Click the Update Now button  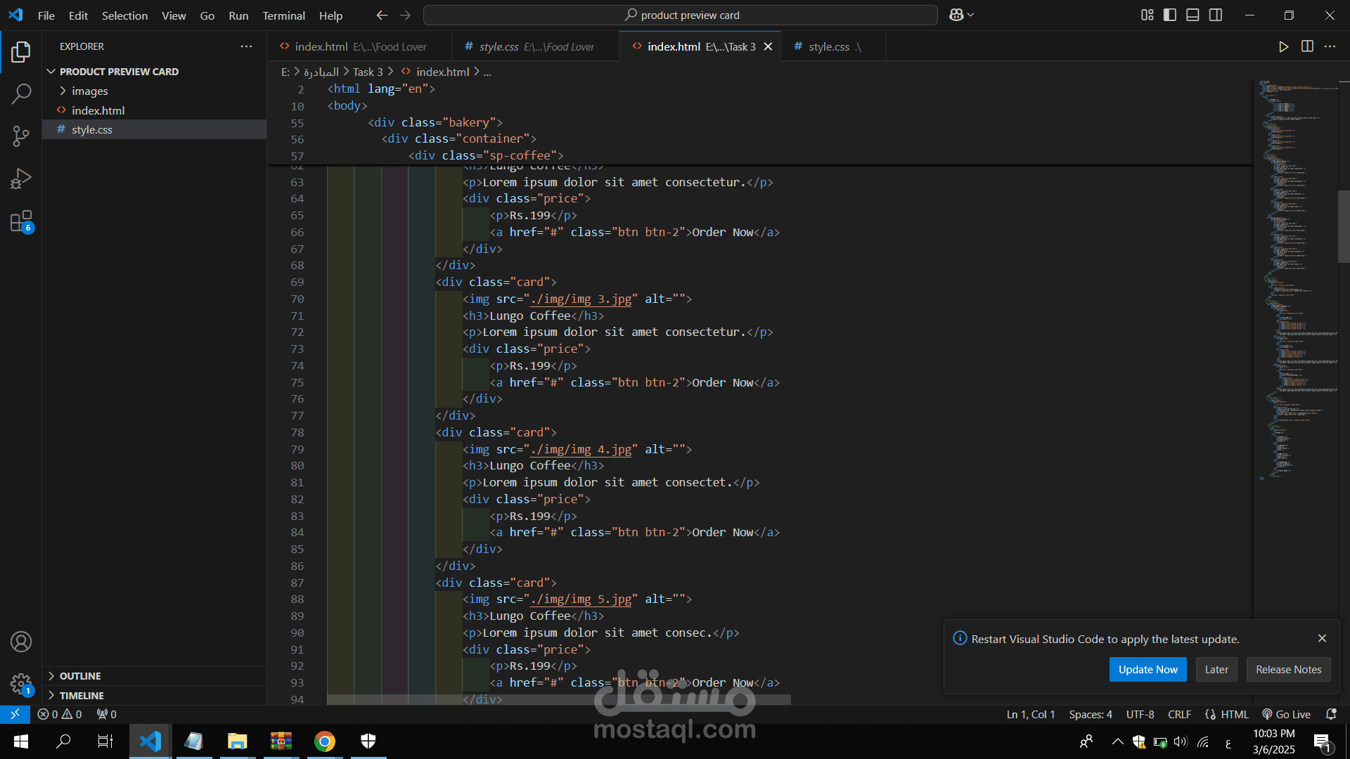tap(1147, 670)
